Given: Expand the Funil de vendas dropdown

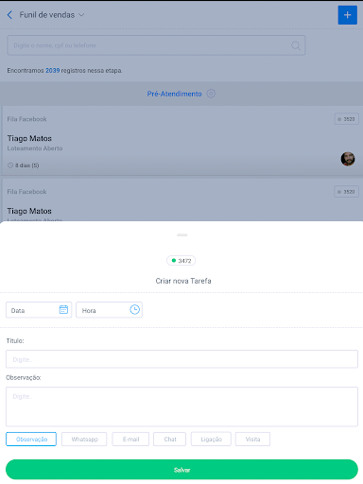Looking at the screenshot, I should coord(81,15).
